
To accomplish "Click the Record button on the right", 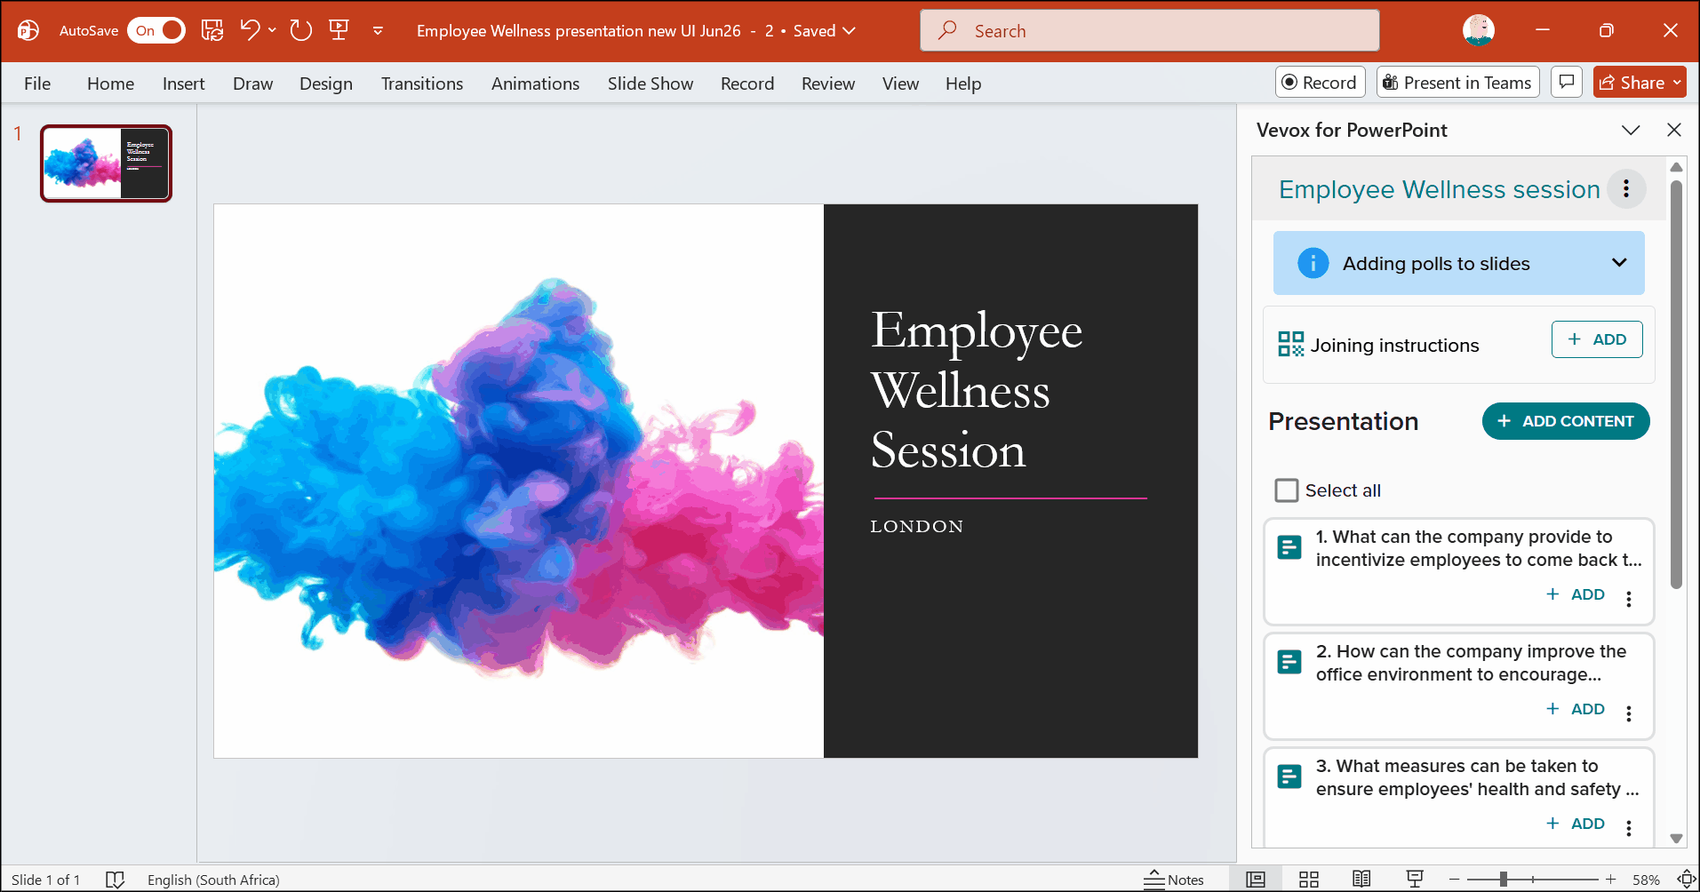I will click(1320, 83).
